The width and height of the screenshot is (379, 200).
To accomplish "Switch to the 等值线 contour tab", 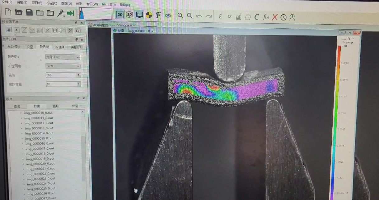I will tap(60, 47).
